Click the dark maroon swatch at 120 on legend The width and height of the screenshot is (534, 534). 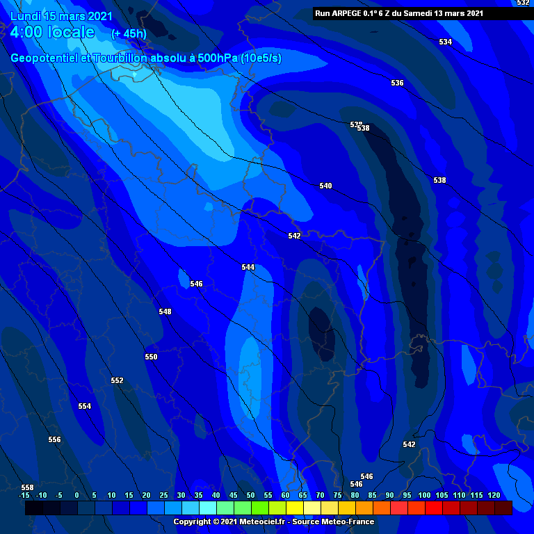click(503, 508)
